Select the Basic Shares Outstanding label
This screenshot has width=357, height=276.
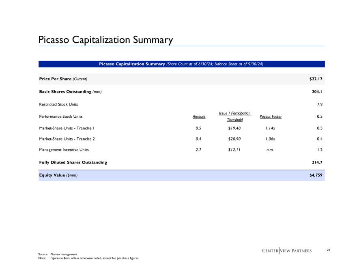70,92
